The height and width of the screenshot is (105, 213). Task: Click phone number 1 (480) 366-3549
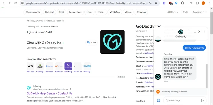tap(39, 32)
